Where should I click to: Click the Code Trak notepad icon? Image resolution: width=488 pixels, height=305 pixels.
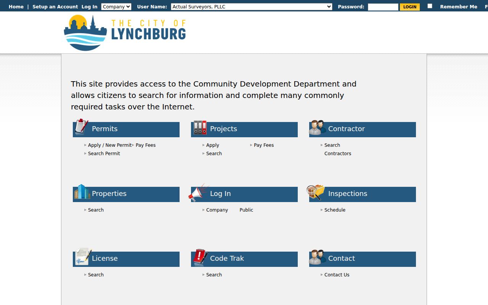(201, 257)
